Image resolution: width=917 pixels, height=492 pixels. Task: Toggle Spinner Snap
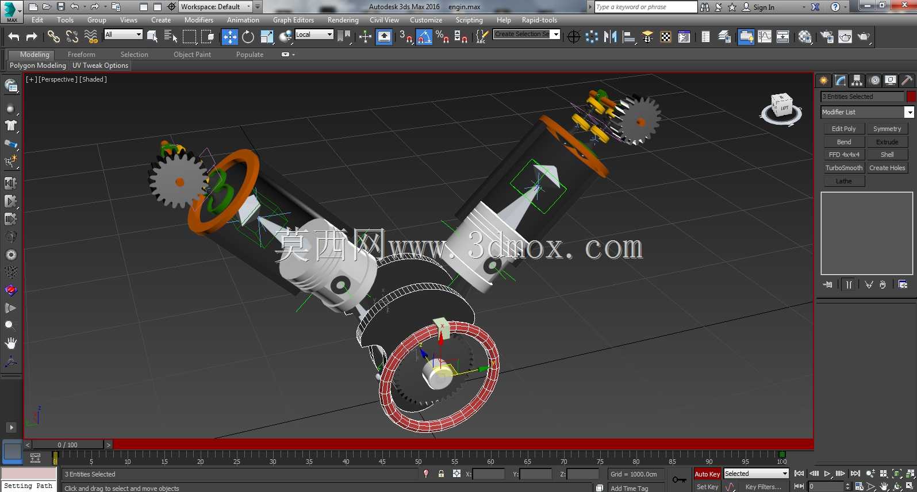coord(461,37)
